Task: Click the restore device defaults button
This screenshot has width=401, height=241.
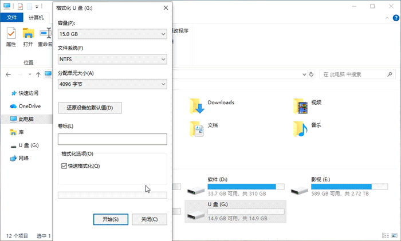Action: [90, 108]
